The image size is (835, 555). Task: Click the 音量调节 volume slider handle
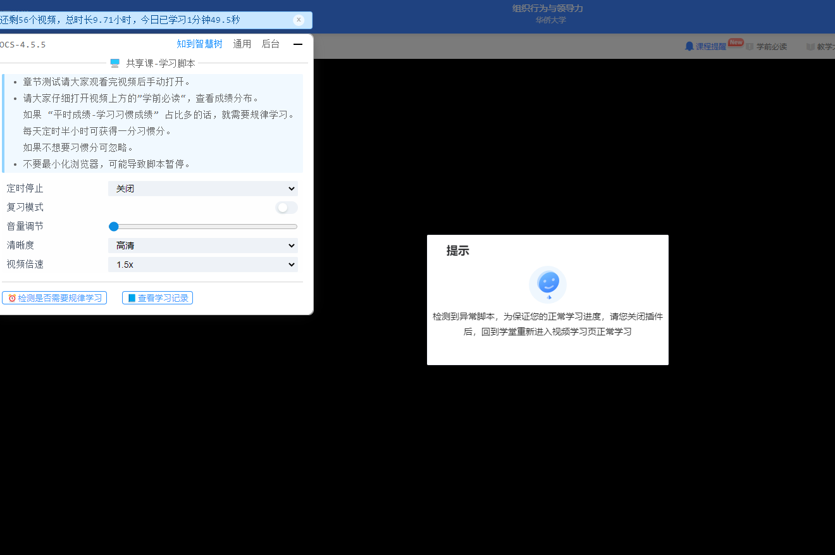point(114,227)
